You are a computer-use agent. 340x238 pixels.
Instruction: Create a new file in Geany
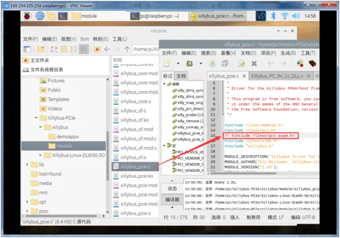pyautogui.click(x=167, y=63)
